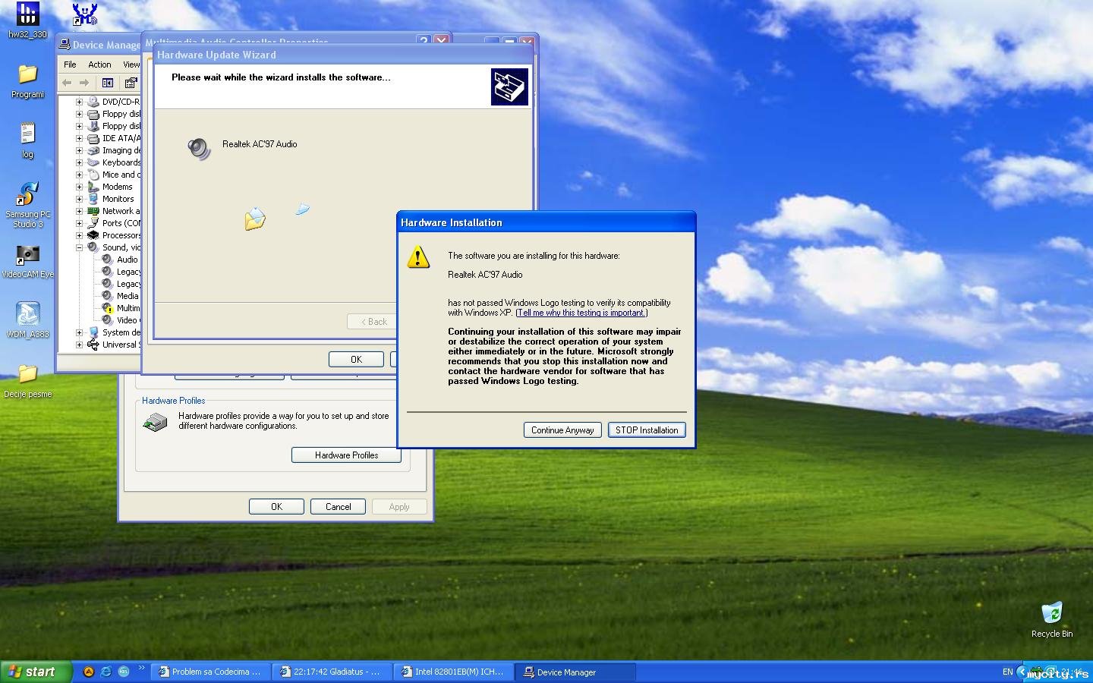
Task: Expand the Network adapters node
Action: point(79,211)
